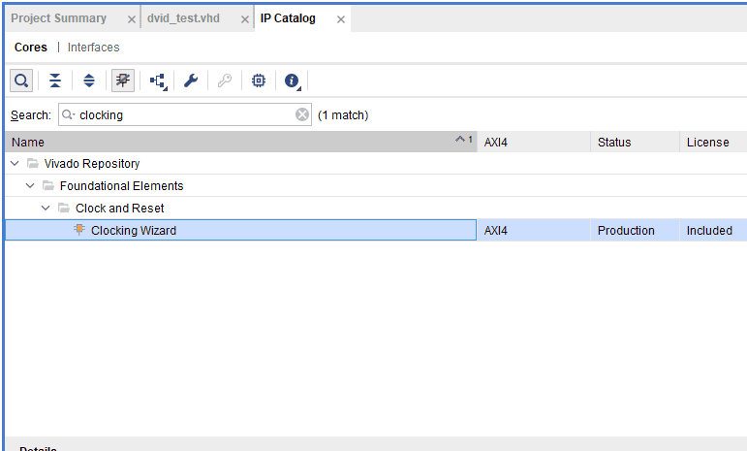Viewport: 747px width, 451px height.
Task: Switch to the dvid_test.vhd tab
Action: coord(185,18)
